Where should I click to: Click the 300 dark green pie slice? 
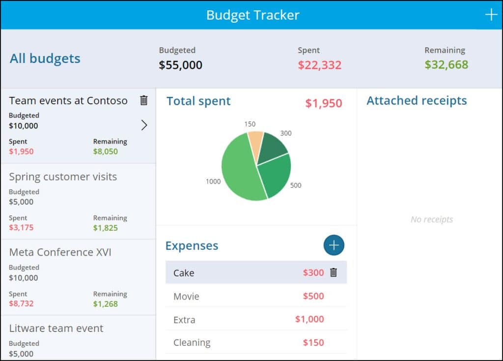[x=271, y=147]
